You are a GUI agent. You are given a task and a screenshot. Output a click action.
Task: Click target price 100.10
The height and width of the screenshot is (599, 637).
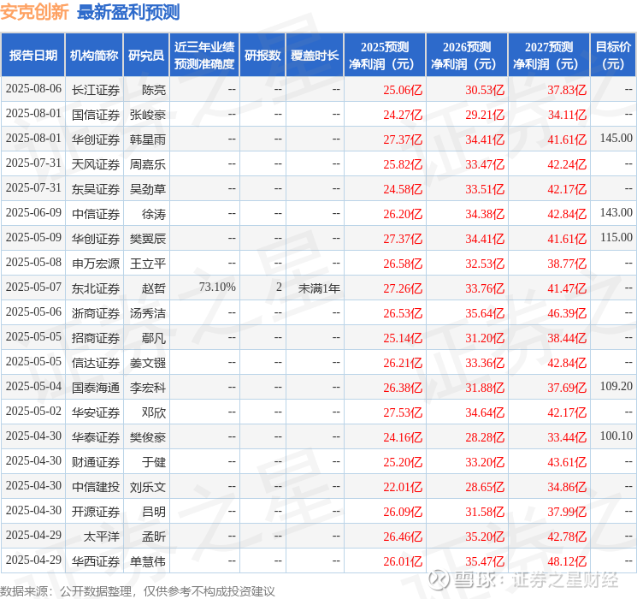click(616, 436)
